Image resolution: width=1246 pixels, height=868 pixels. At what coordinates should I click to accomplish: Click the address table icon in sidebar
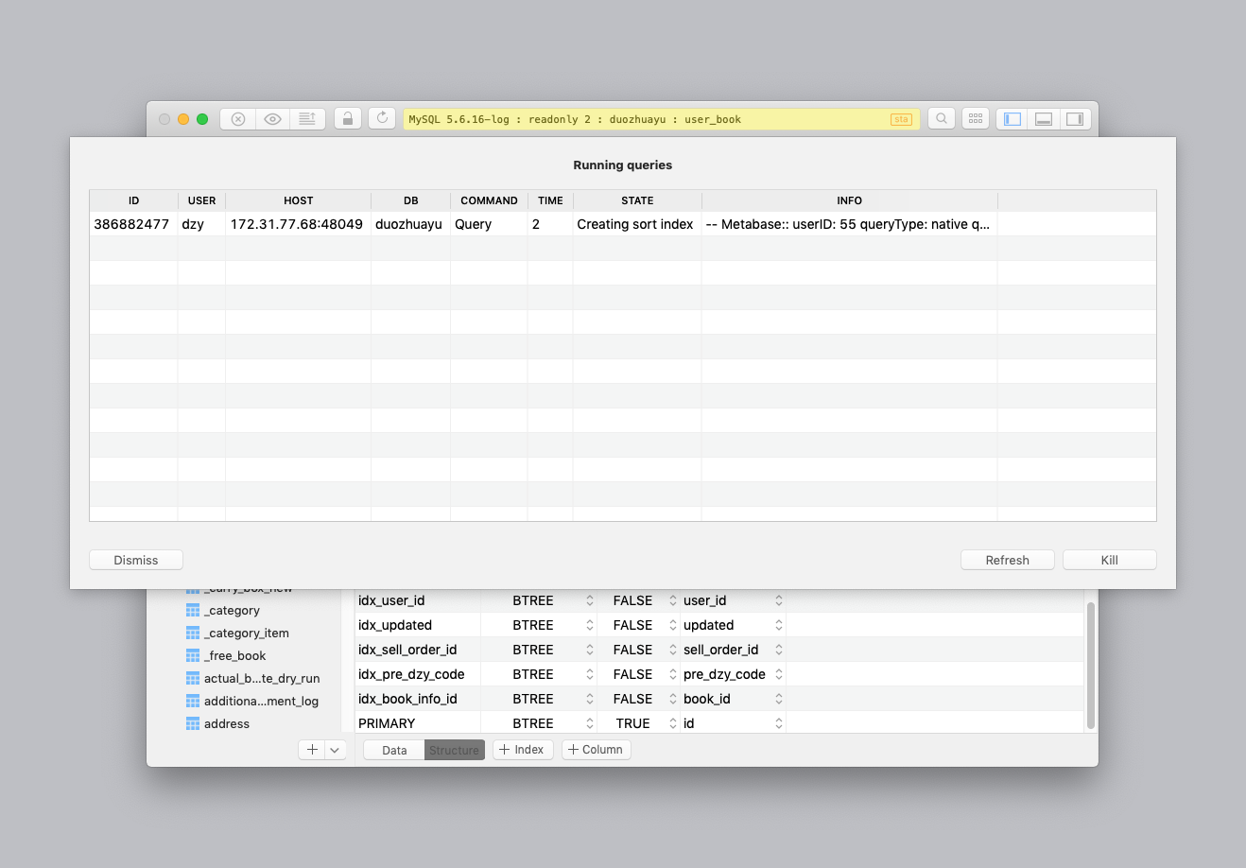(x=192, y=723)
